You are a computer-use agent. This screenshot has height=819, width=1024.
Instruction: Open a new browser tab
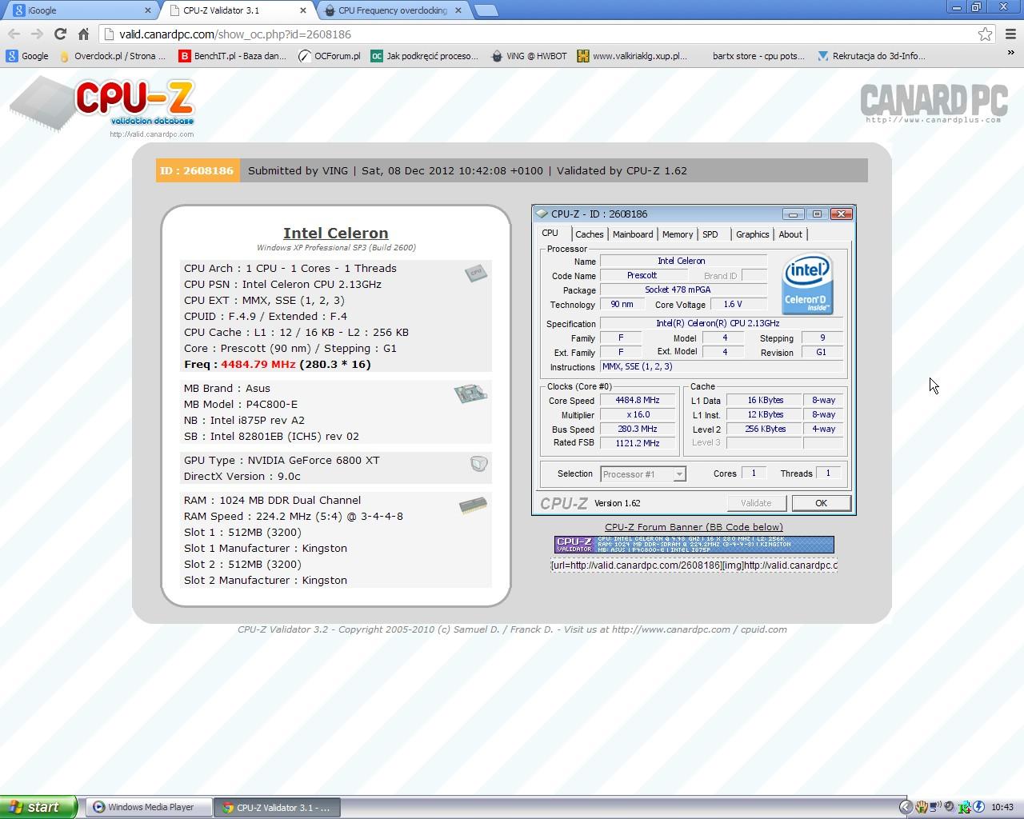[x=486, y=10]
